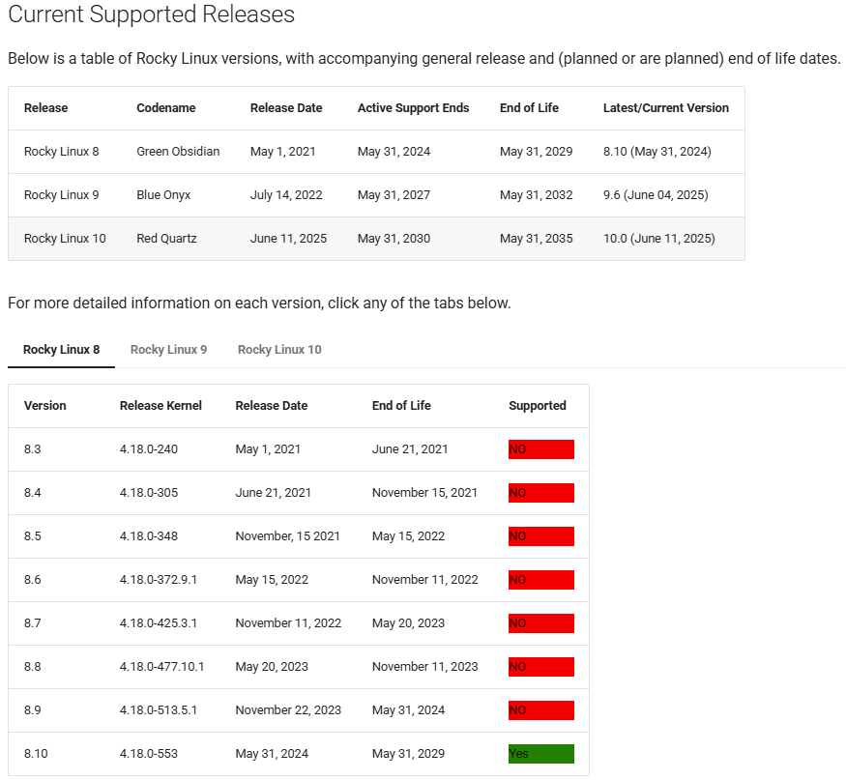Click the Blue Onyx codename cell

click(163, 195)
